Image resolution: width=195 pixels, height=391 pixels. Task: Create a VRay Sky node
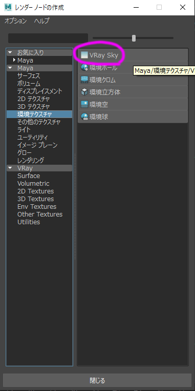point(133,55)
